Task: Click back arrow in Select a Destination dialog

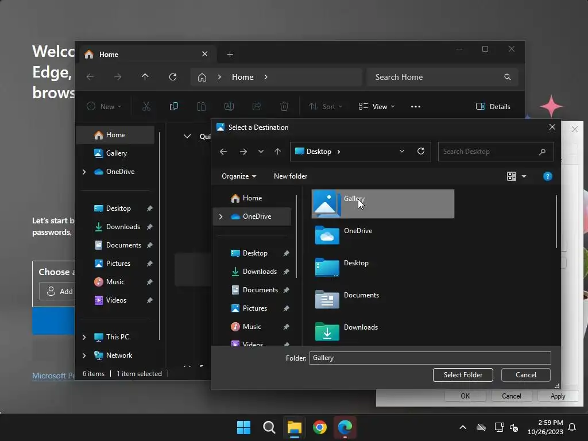Action: point(223,152)
